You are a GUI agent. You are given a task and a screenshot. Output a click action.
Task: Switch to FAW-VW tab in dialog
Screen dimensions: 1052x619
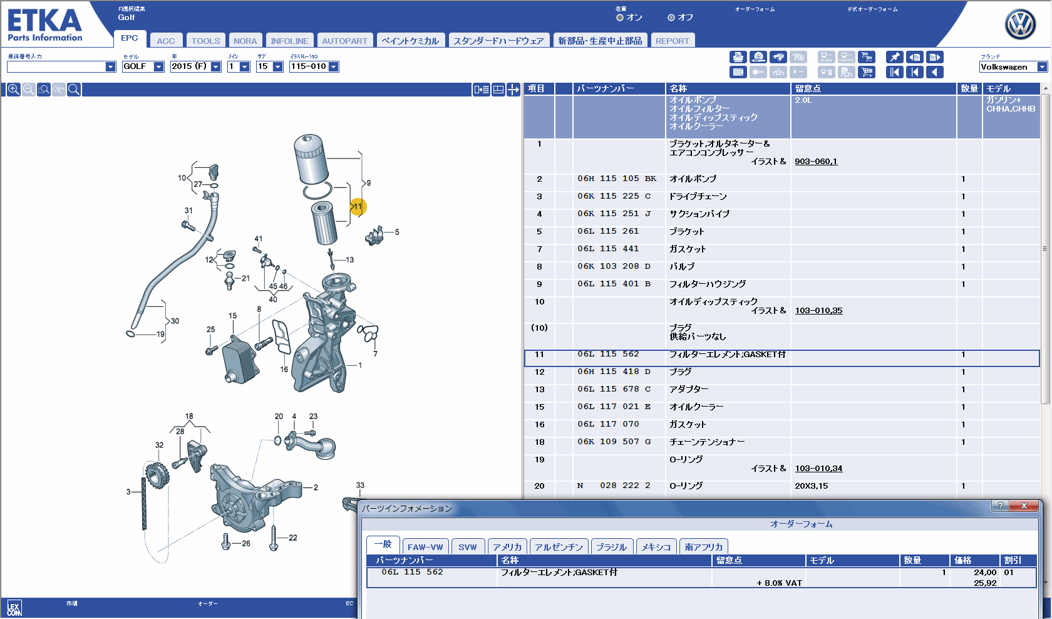click(425, 547)
